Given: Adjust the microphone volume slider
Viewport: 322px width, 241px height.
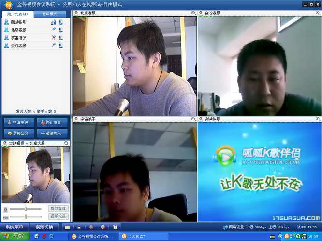Looking at the screenshot, I should [x=26, y=209].
